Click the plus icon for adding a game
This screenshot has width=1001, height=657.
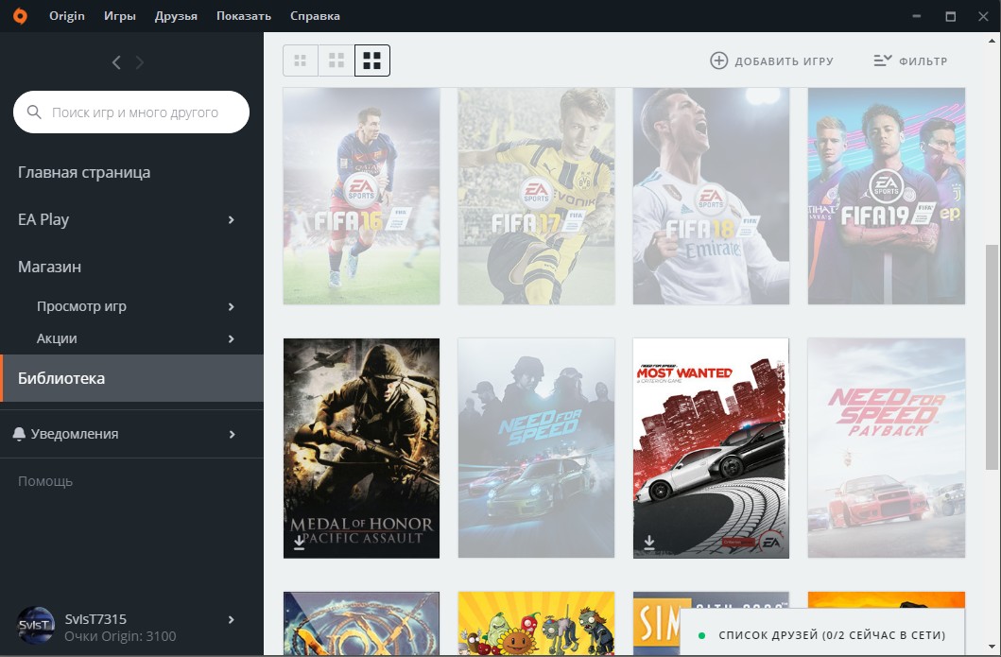pos(718,61)
